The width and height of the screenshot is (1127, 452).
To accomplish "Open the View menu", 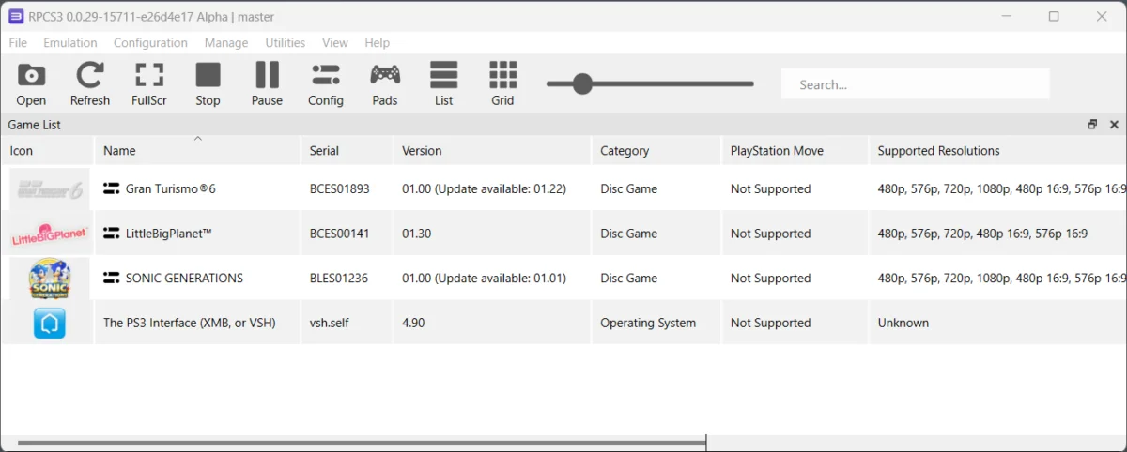I will (x=335, y=42).
